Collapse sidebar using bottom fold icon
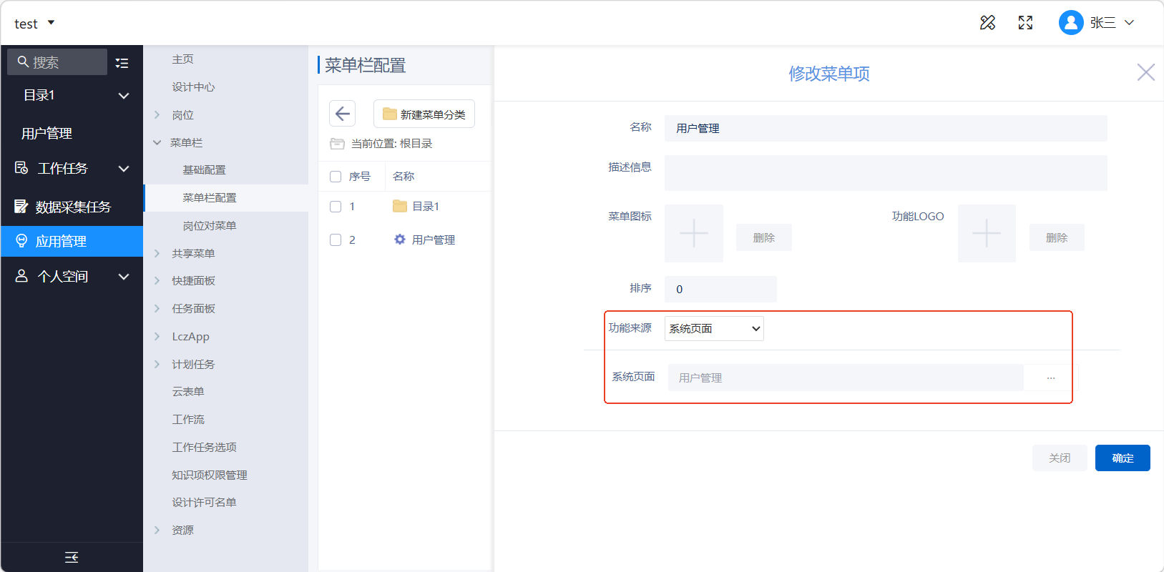1164x572 pixels. [72, 558]
